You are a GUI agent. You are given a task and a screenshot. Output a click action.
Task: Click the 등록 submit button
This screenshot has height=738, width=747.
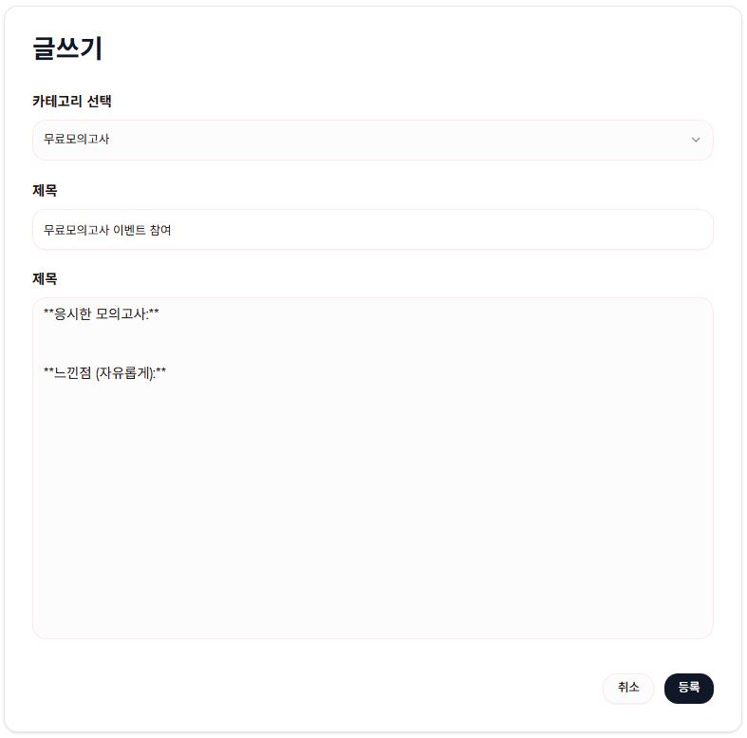[688, 688]
